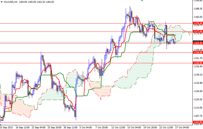Click price axis value 1132.80
203x129 pixels.
point(198,83)
